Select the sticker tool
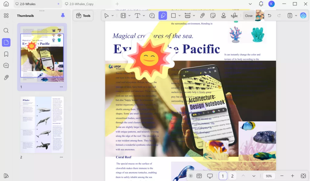Image resolution: width=310 pixels, height=181 pixels. click(213, 16)
